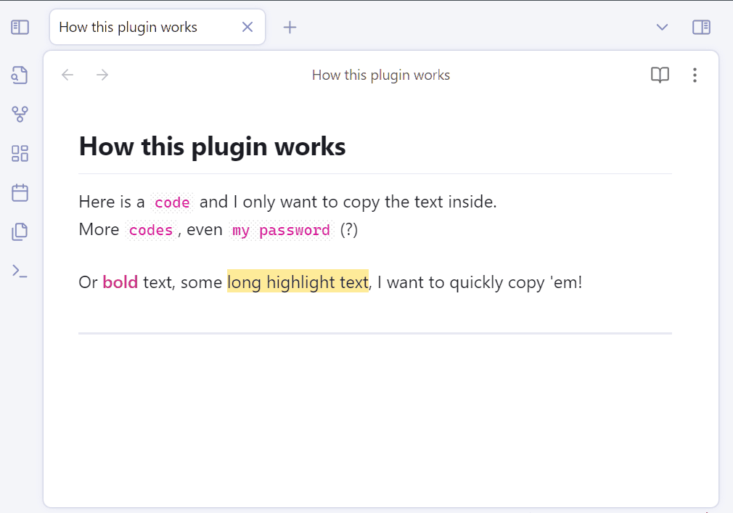Click the yellow highlighted 'long highlight text'
The image size is (733, 513).
(x=298, y=282)
